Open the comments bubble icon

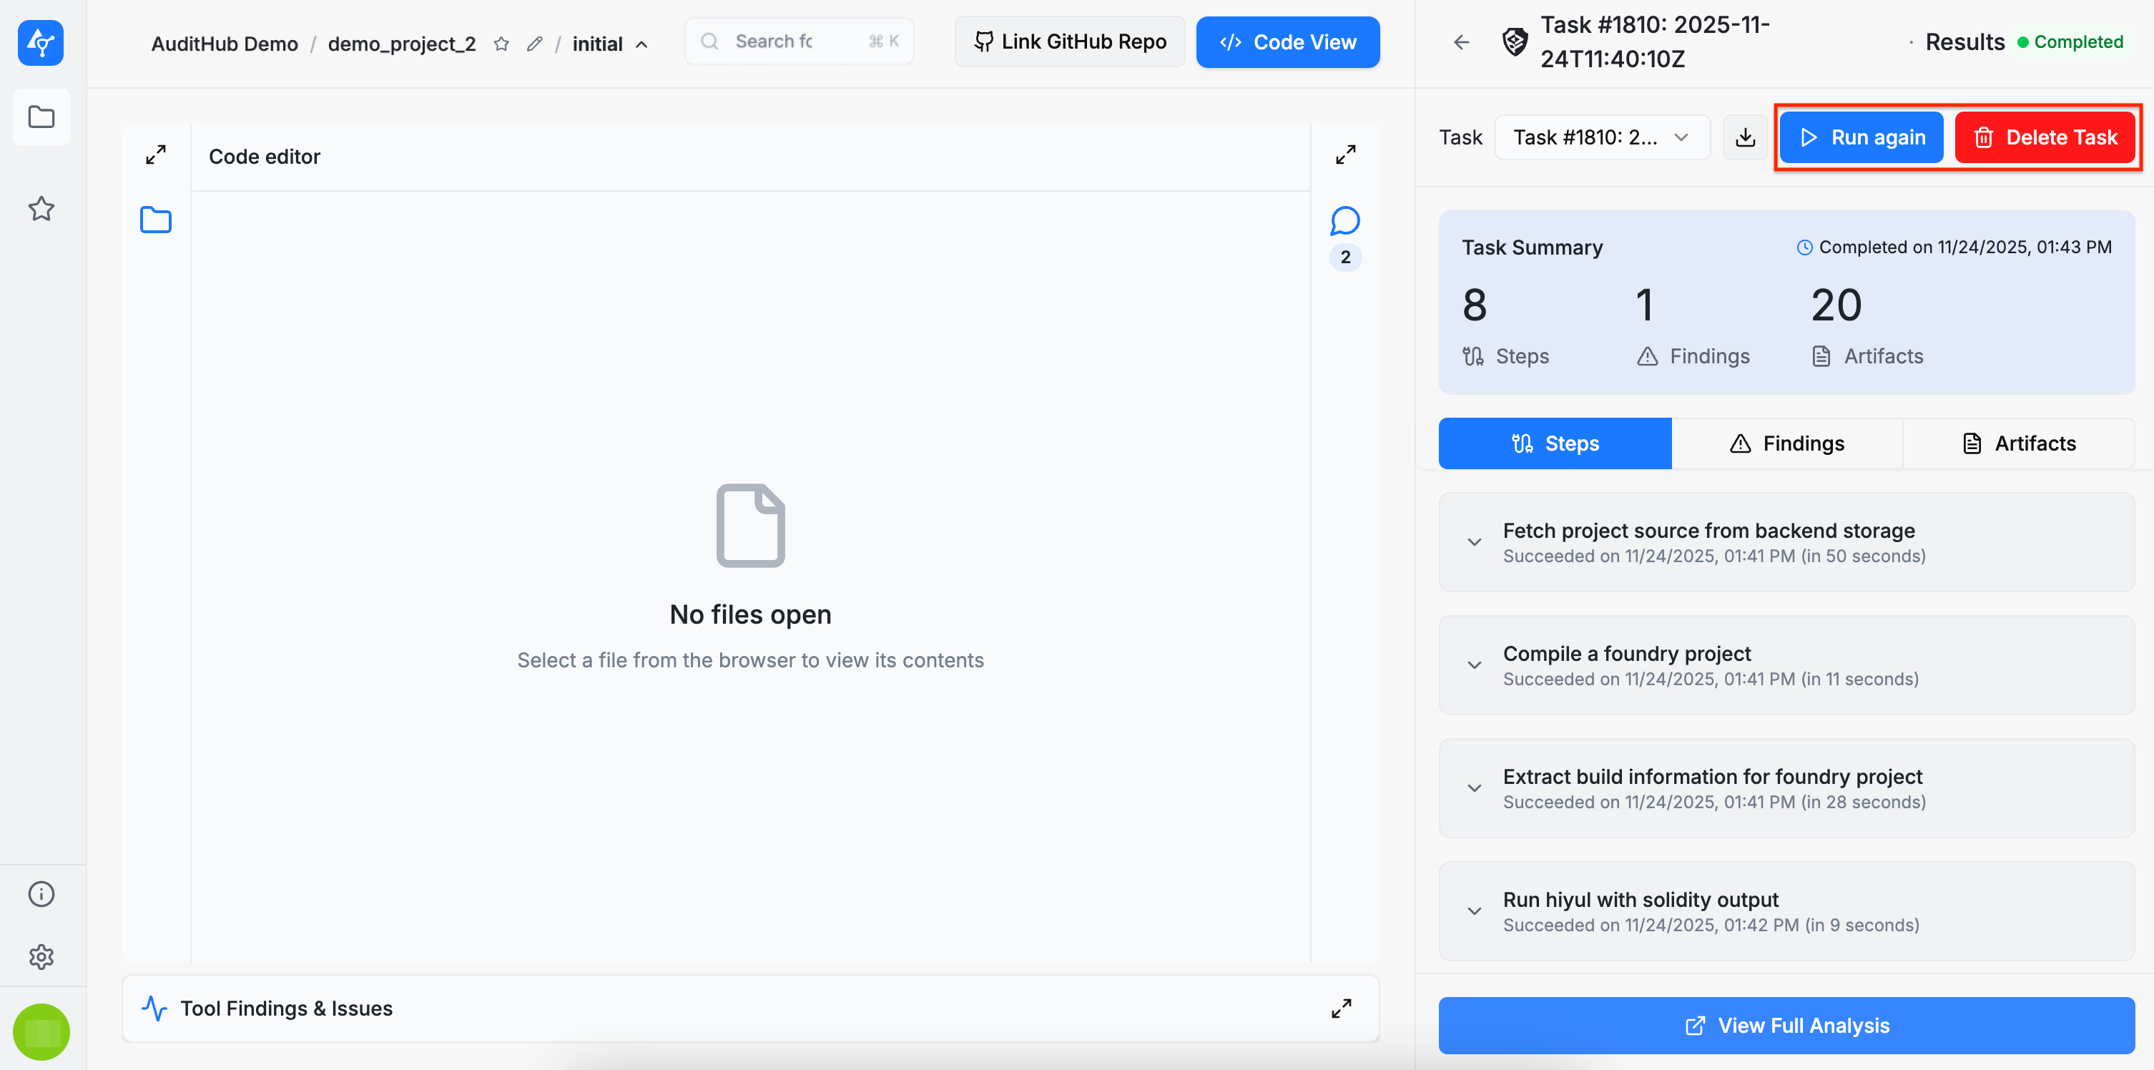click(x=1344, y=222)
